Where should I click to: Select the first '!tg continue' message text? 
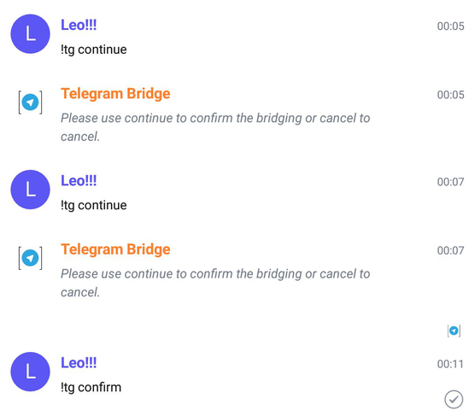tap(94, 50)
